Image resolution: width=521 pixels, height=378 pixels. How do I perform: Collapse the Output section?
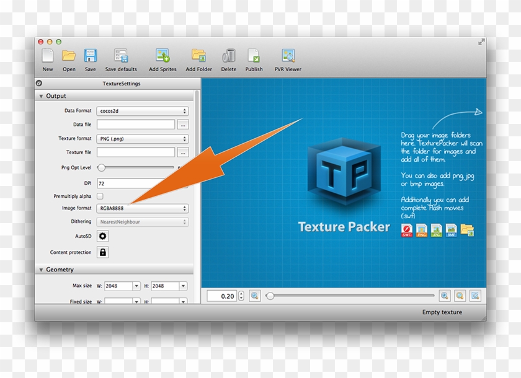(x=40, y=96)
